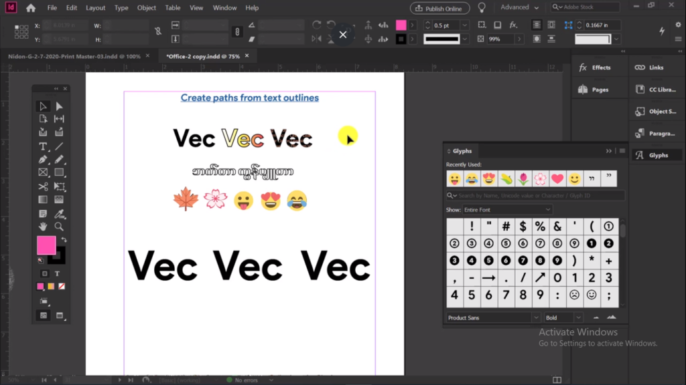Select the Zoom tool
Image resolution: width=686 pixels, height=385 pixels.
[59, 227]
